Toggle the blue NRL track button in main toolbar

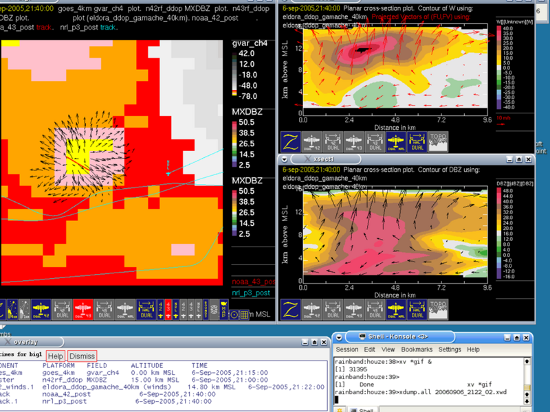coord(176,309)
